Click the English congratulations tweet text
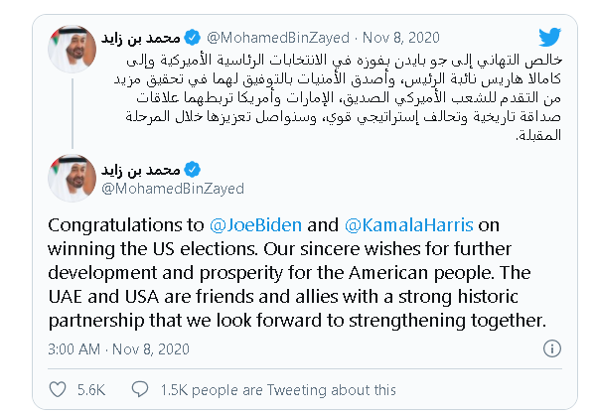This screenshot has width=595, height=415. pyautogui.click(x=297, y=272)
